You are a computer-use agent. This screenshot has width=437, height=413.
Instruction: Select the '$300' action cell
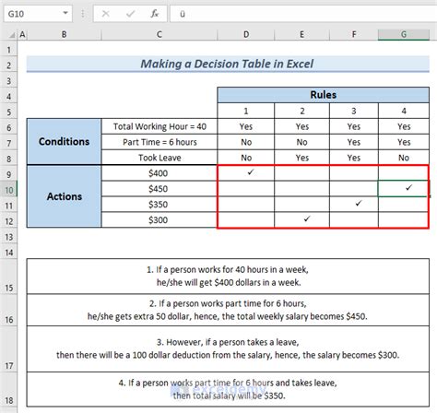(x=159, y=220)
